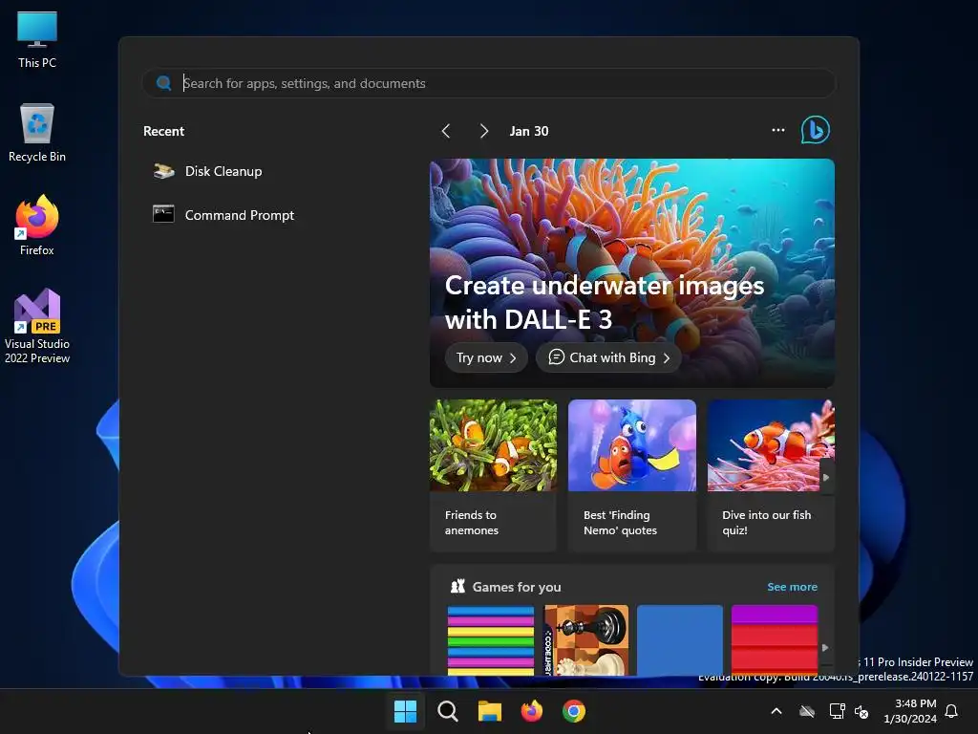Image resolution: width=978 pixels, height=734 pixels.
Task: Go to previous day with left chevron
Action: click(446, 131)
